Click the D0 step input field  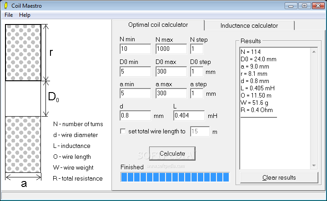pos(196,72)
